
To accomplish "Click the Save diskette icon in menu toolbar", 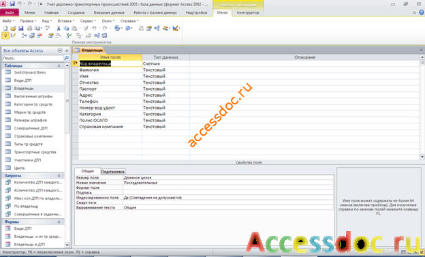I will [x=21, y=28].
